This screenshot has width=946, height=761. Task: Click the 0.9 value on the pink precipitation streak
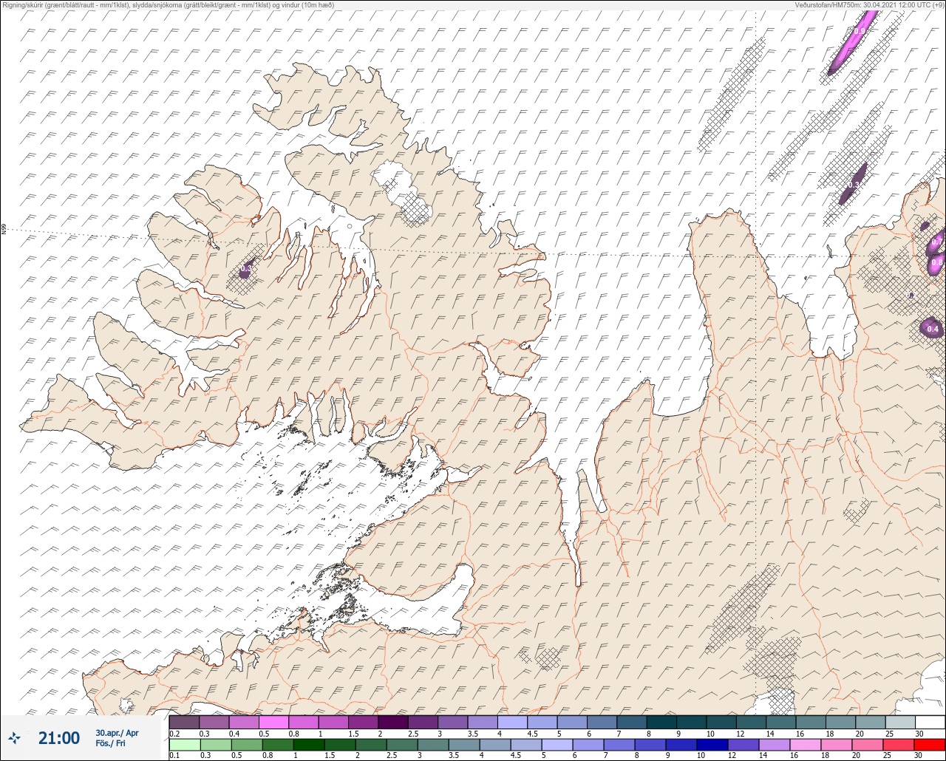point(860,31)
